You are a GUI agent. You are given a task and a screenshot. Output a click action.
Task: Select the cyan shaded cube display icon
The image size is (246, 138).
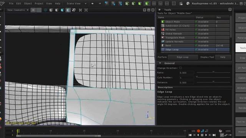pos(62,10)
